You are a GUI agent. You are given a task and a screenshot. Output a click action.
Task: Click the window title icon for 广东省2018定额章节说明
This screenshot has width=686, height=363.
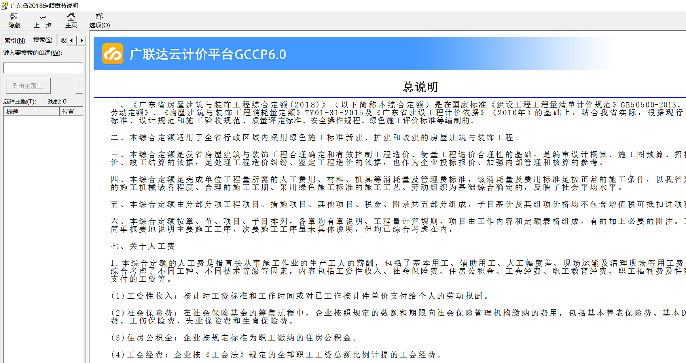click(x=4, y=6)
